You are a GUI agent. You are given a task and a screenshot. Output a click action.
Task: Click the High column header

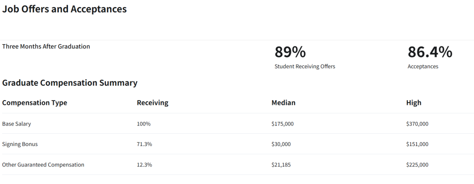click(413, 103)
